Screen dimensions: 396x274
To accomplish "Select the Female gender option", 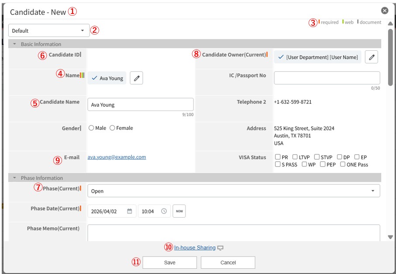I will (112, 128).
